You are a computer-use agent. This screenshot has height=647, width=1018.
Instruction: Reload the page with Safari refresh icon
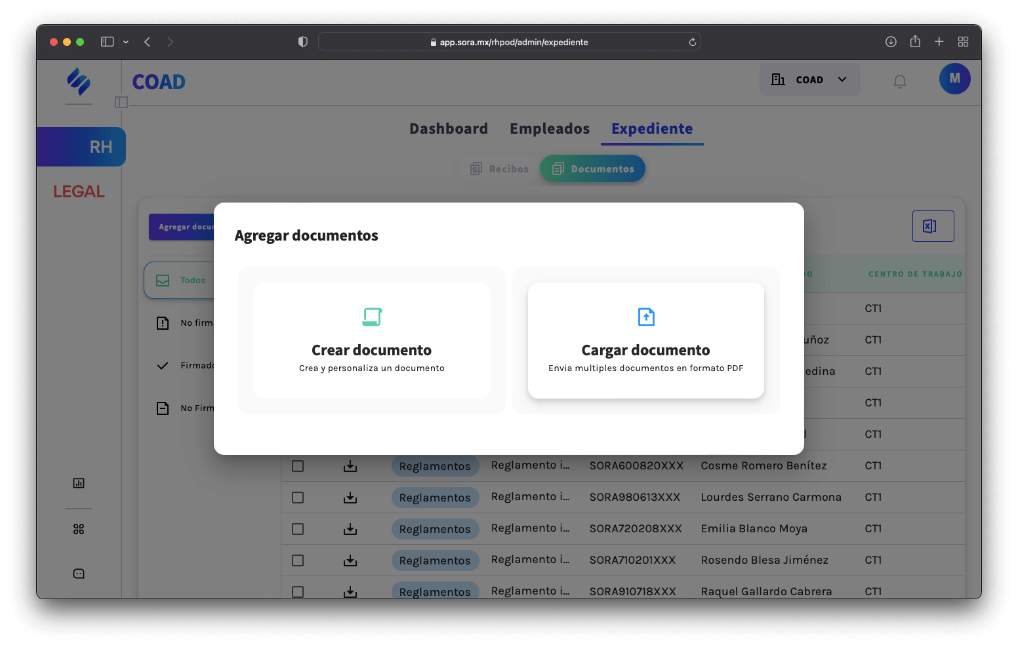point(692,42)
